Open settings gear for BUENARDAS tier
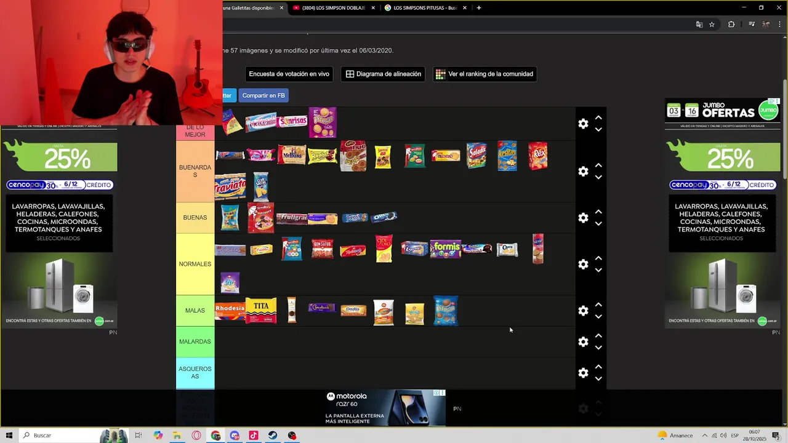The height and width of the screenshot is (443, 788). pos(583,171)
